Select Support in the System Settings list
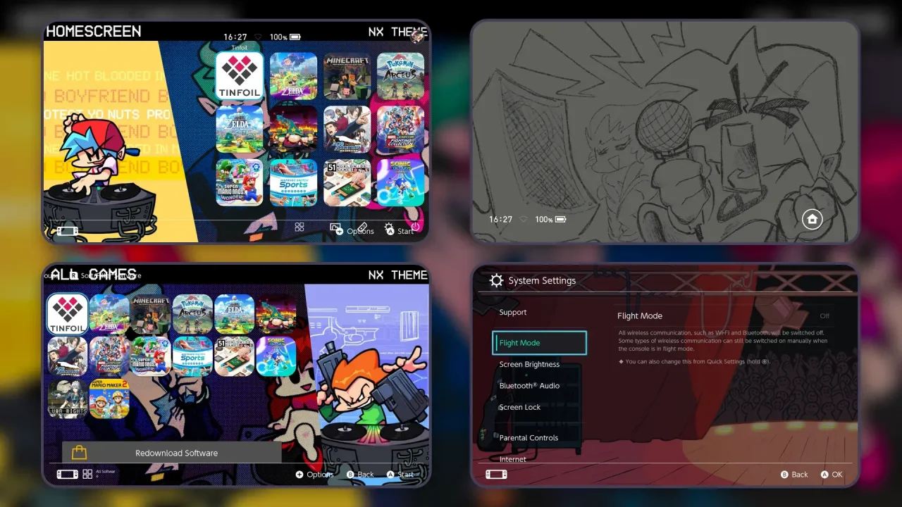 (513, 313)
